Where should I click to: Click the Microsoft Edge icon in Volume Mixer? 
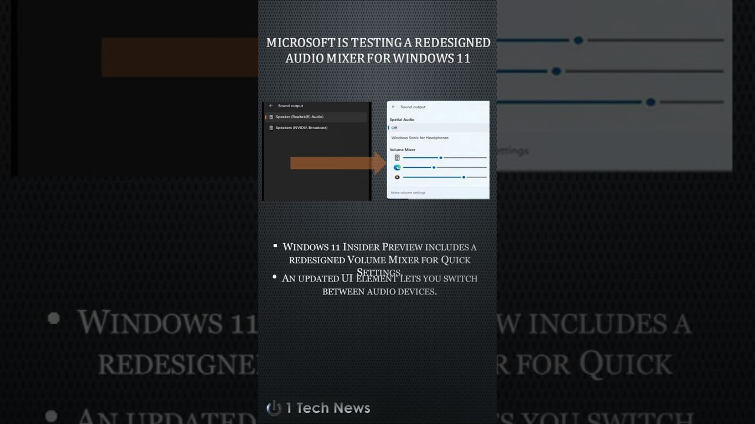point(397,168)
